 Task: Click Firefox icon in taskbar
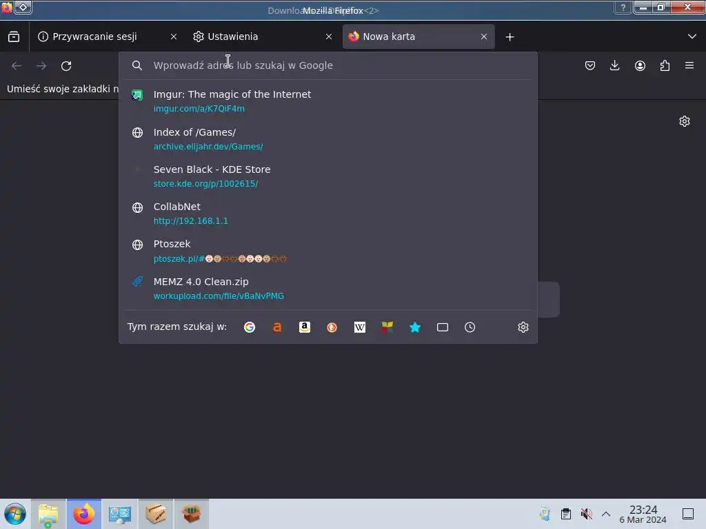(84, 514)
